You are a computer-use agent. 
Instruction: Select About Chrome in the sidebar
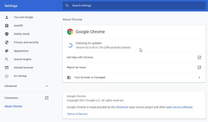click(x=13, y=106)
